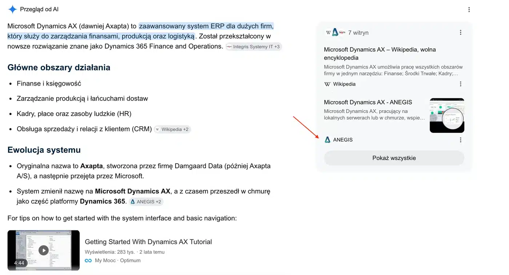The image size is (509, 275).
Task: Click bullet Zarządzanie produkcją i łańcuchami dostaw
Action: pyautogui.click(x=83, y=99)
